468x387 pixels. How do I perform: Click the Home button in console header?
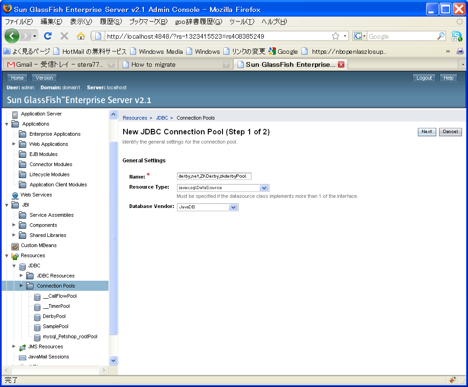(x=17, y=78)
